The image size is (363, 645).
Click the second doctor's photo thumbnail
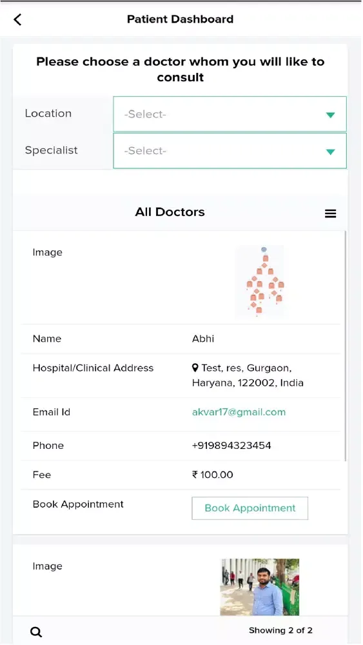tap(259, 586)
